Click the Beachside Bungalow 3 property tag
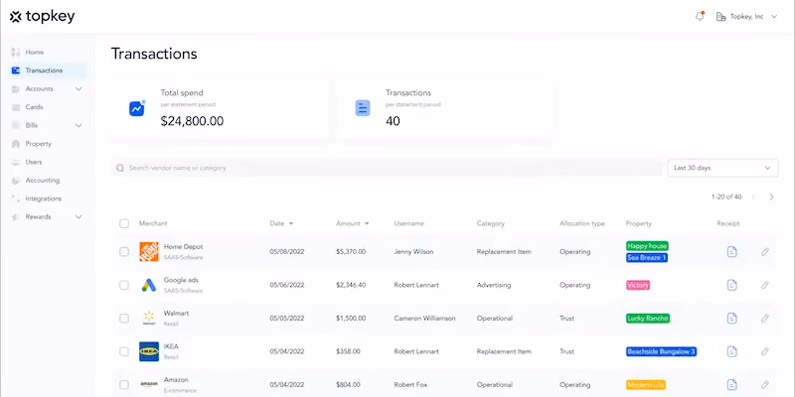The height and width of the screenshot is (397, 795). pos(661,351)
